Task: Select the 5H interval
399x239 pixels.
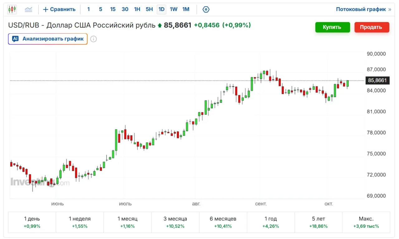Action: 149,9
